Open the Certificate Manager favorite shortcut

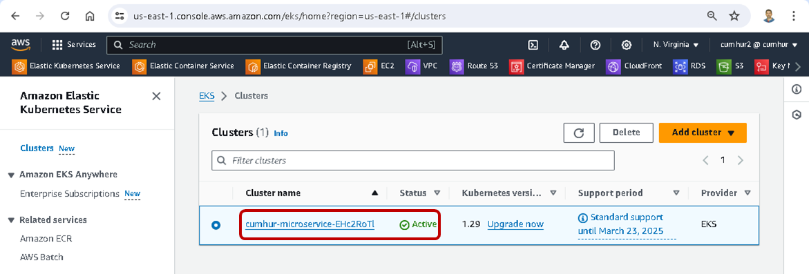[x=552, y=66]
